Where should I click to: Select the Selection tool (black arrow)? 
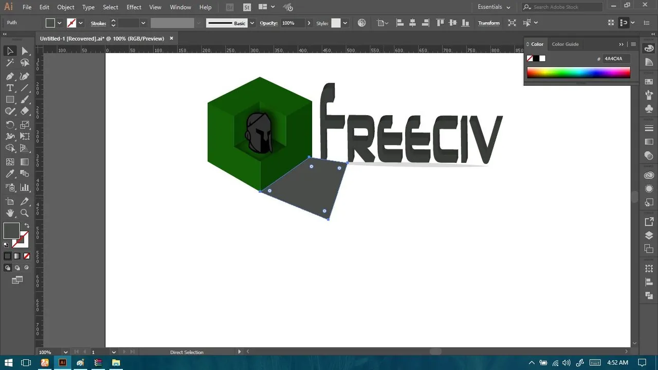point(10,50)
